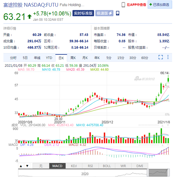Select the 30分 minute chart
Viewport: 175px width, 178px height.
(133, 58)
